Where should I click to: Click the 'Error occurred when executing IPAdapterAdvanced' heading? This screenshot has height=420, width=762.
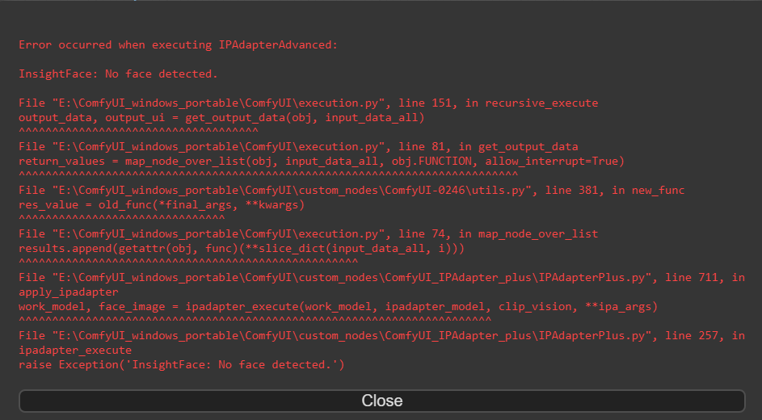[x=178, y=44]
